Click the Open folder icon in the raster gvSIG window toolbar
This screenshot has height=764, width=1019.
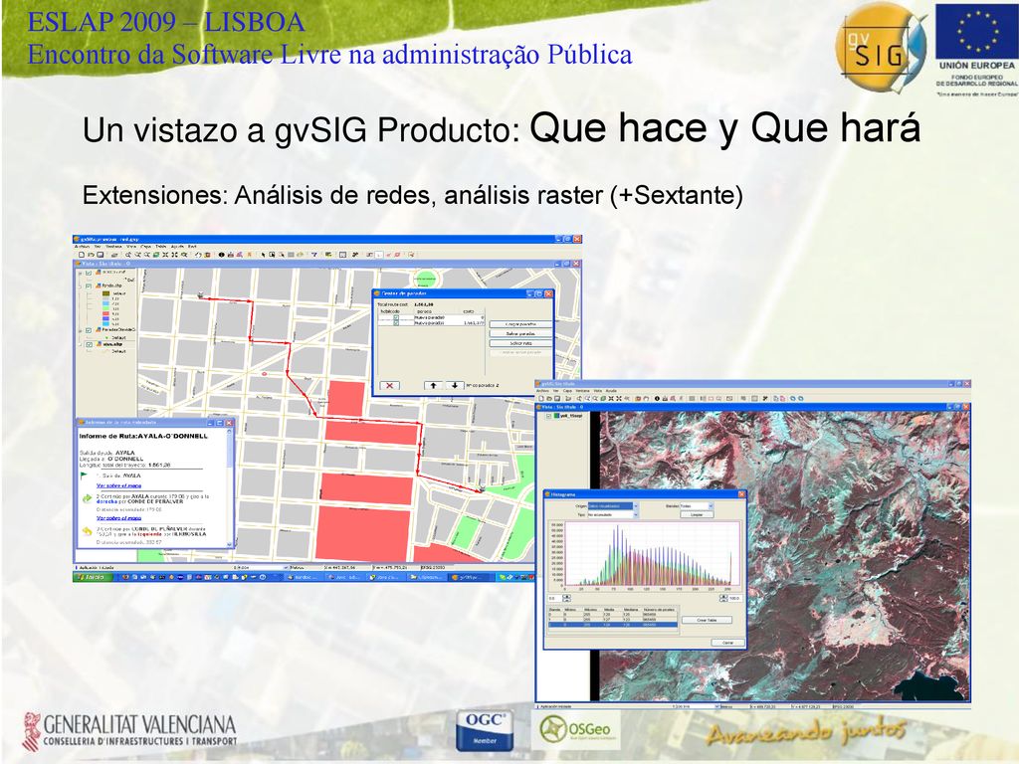[x=549, y=398]
